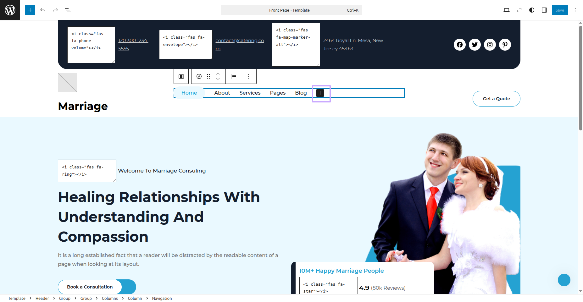Open the WordPress logo site menu
This screenshot has width=583, height=302.
point(10,10)
